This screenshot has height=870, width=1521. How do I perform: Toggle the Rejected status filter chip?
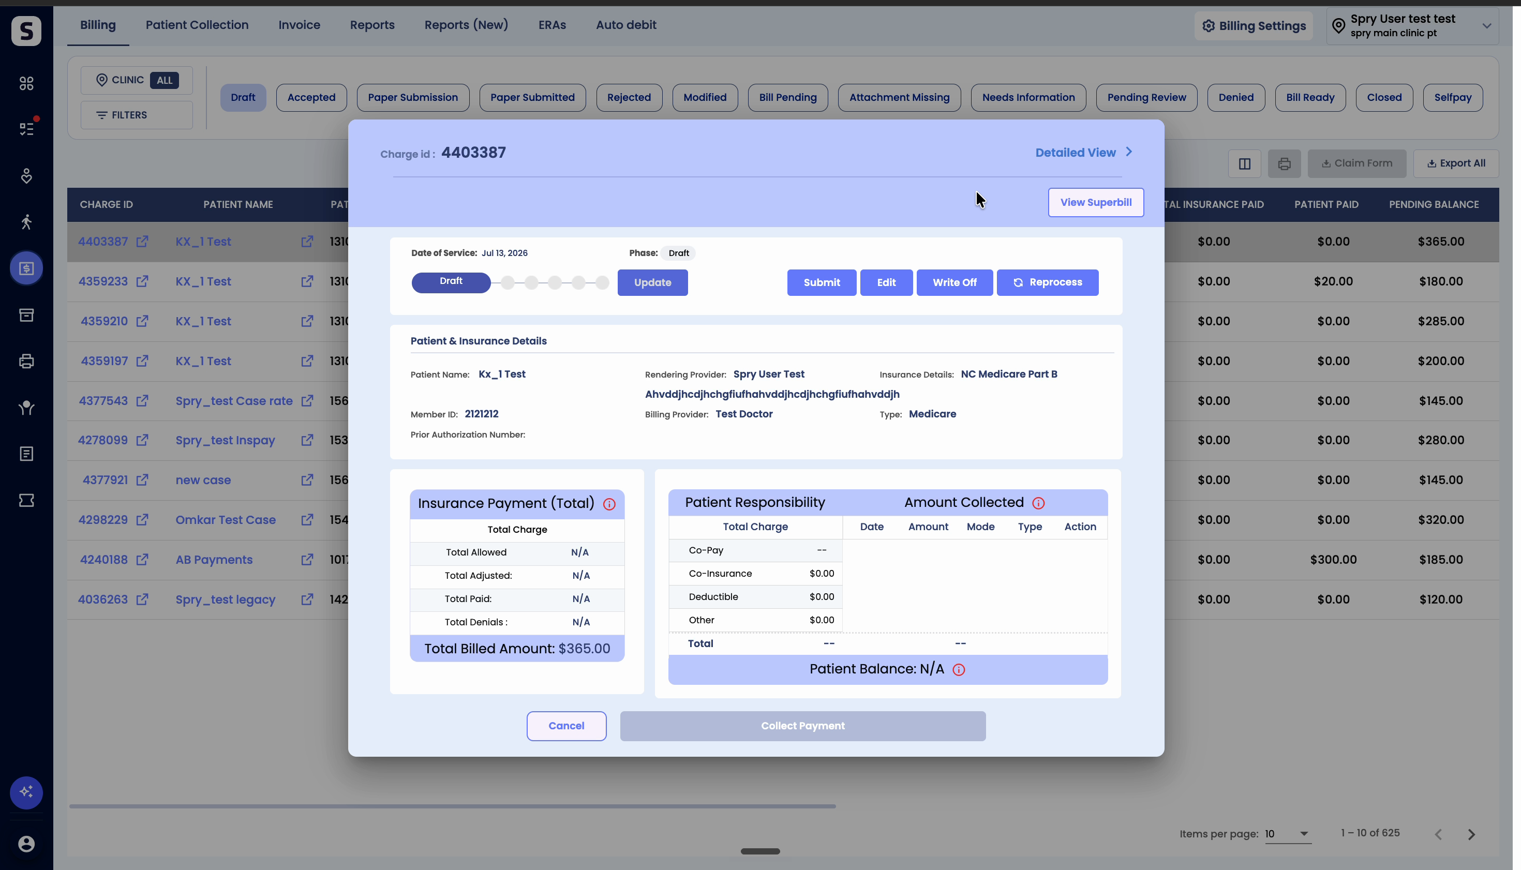tap(629, 97)
